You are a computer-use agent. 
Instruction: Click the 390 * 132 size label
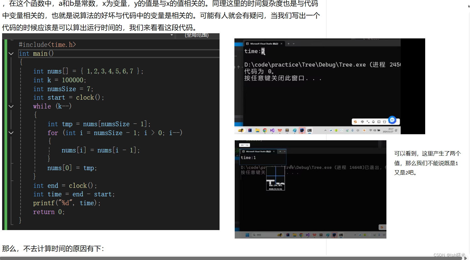pos(244,145)
